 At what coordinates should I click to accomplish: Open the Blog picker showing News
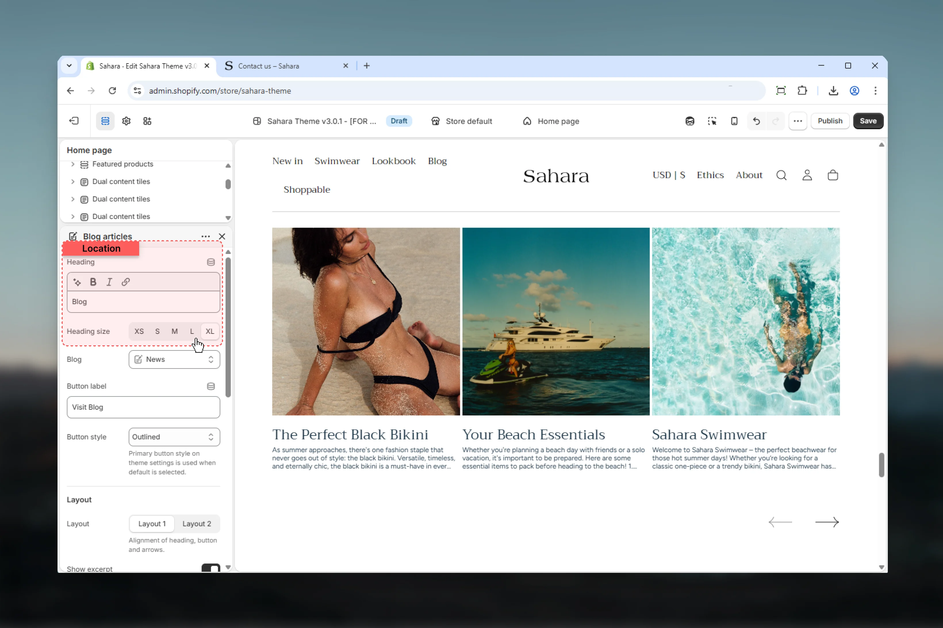coord(174,359)
